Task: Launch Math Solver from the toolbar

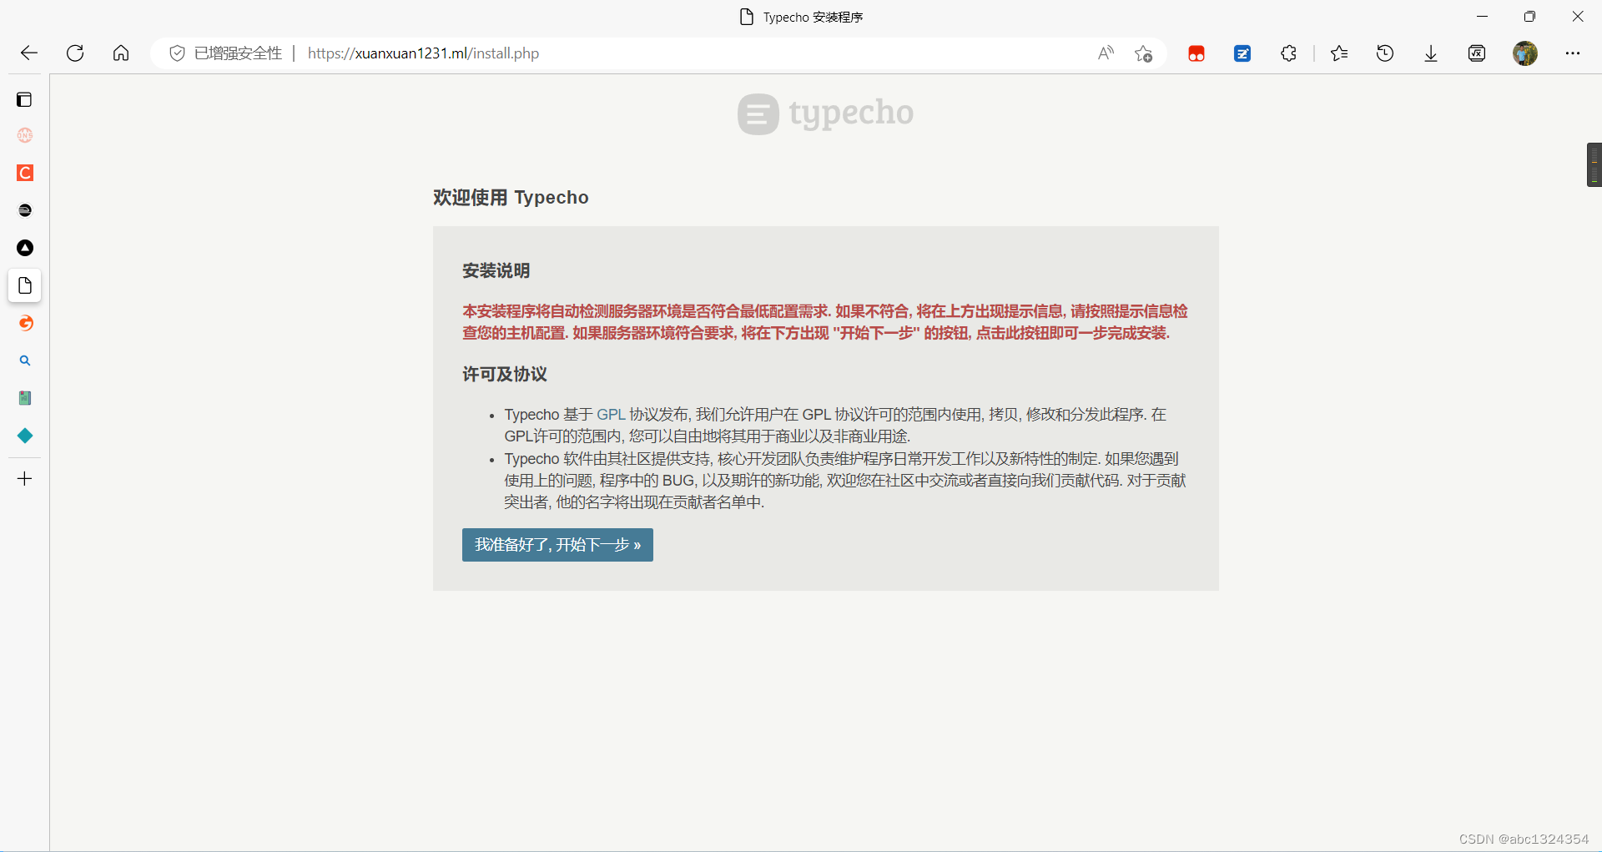Action: [x=1477, y=53]
